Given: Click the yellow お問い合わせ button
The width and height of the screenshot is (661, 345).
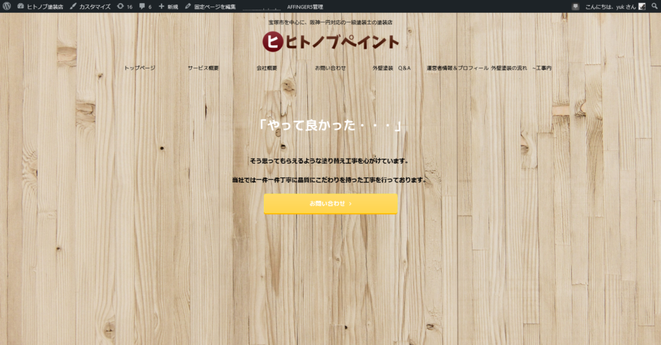Looking at the screenshot, I should 330,204.
